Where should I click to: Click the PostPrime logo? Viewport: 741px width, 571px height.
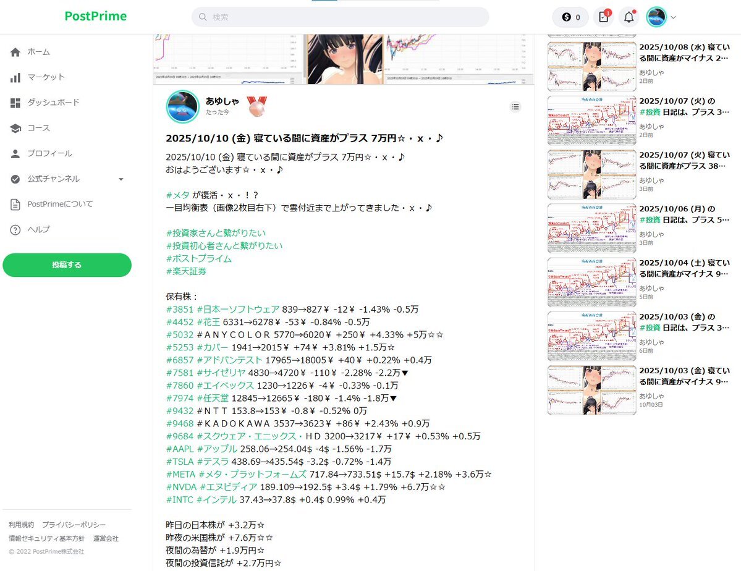click(95, 16)
